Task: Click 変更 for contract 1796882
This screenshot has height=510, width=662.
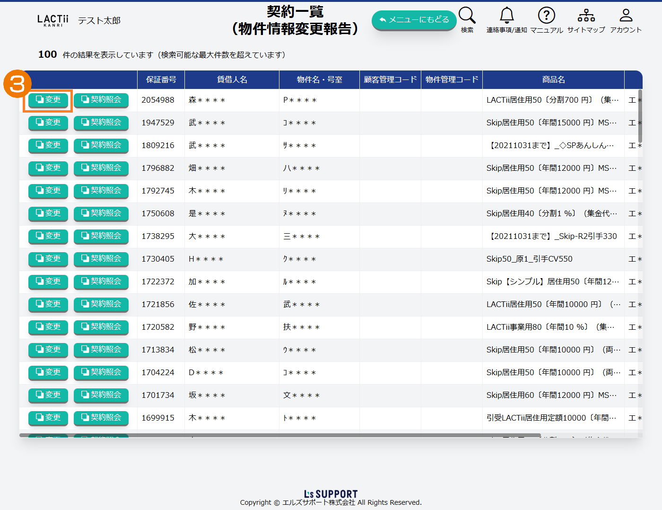Action: 48,168
